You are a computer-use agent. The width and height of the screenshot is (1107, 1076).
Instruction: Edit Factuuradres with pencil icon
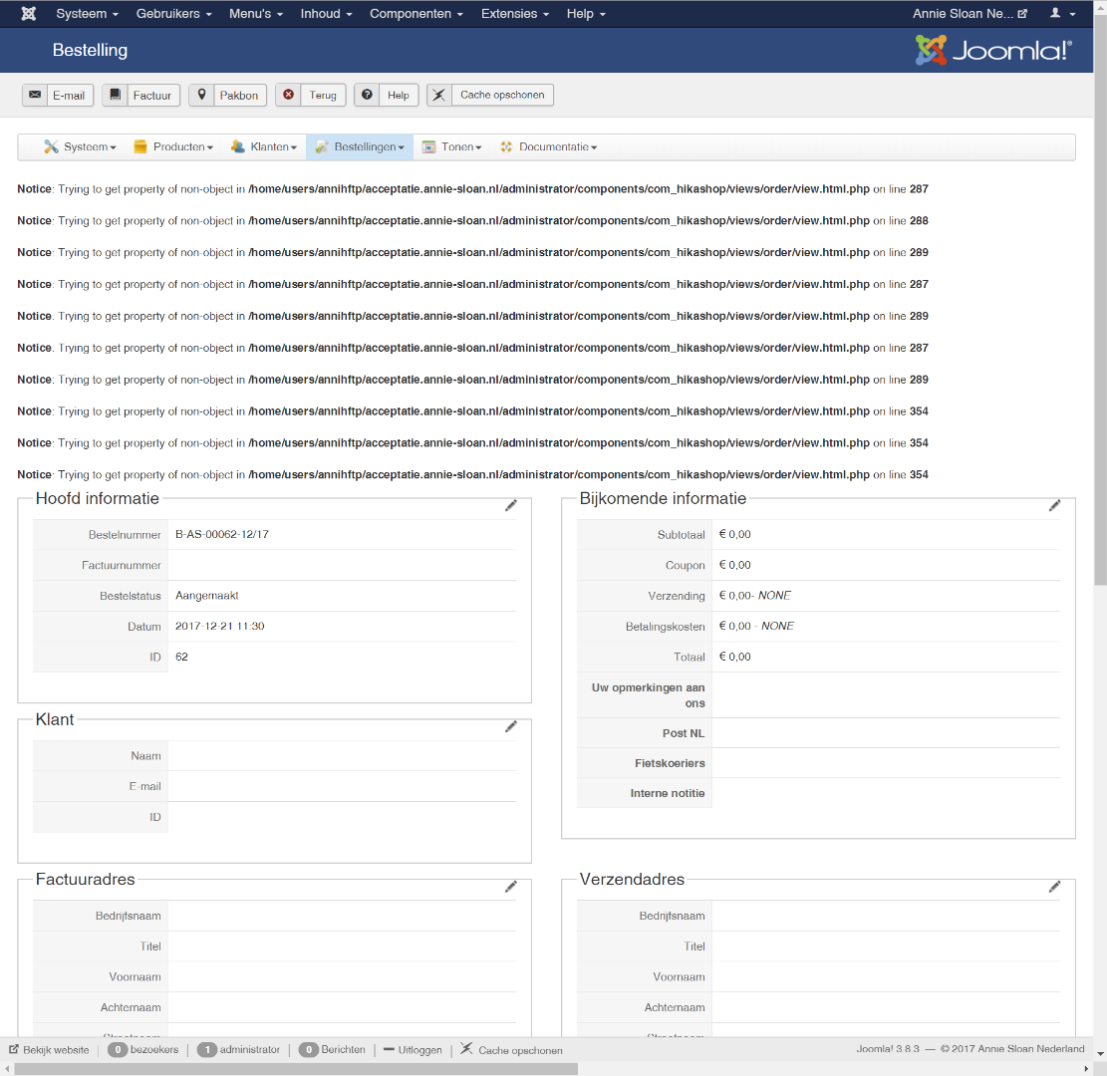(x=511, y=887)
